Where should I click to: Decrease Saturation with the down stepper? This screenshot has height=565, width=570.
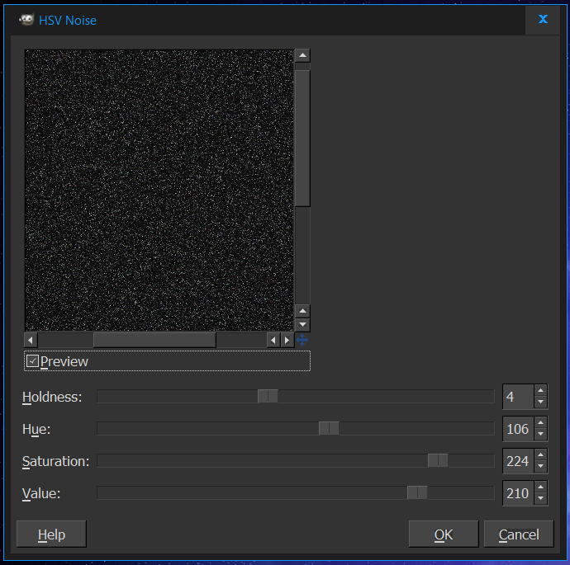point(540,467)
